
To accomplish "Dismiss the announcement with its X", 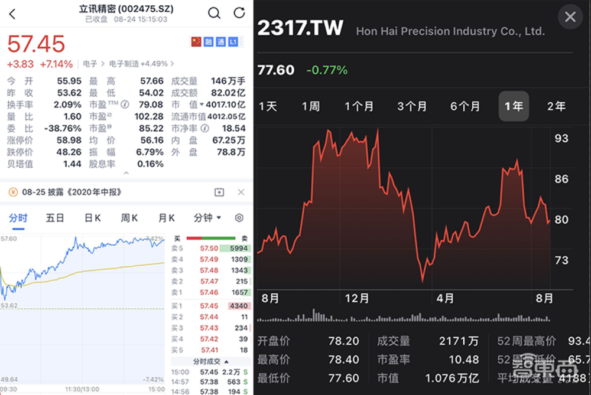I will 240,191.
